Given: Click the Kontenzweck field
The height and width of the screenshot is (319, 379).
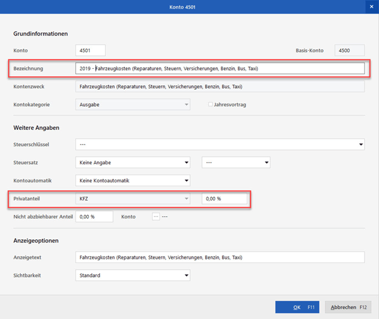Looking at the screenshot, I should tap(219, 86).
